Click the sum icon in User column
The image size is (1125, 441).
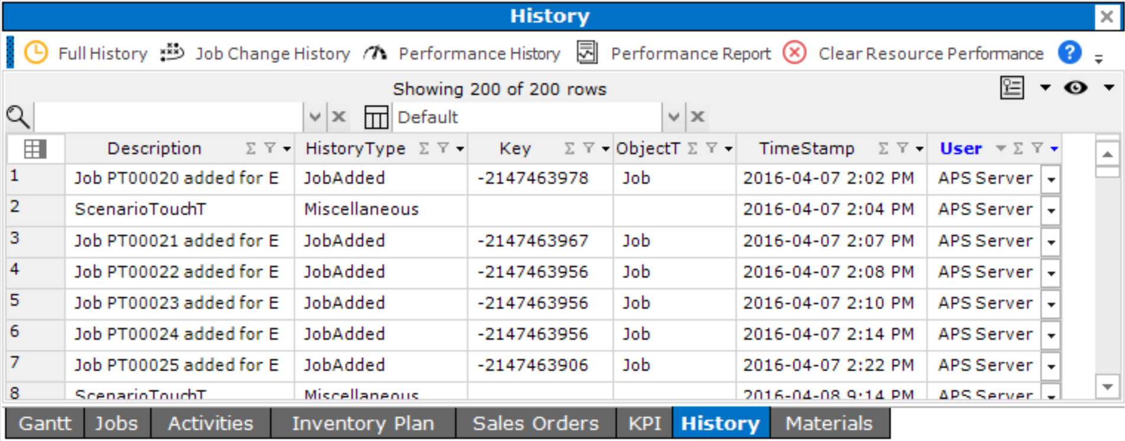pyautogui.click(x=1018, y=149)
